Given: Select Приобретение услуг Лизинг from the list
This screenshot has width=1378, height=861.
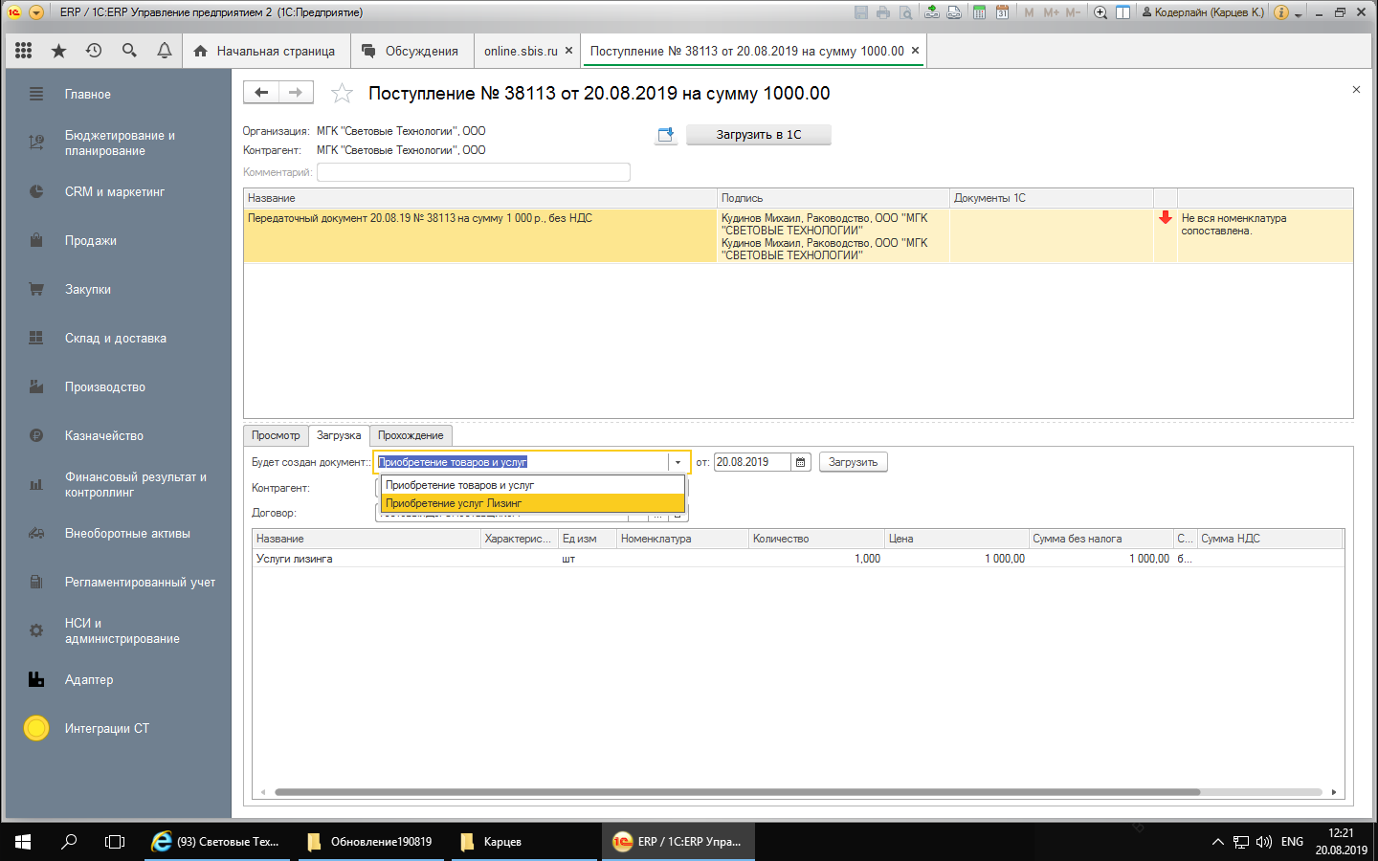Looking at the screenshot, I should coord(533,503).
